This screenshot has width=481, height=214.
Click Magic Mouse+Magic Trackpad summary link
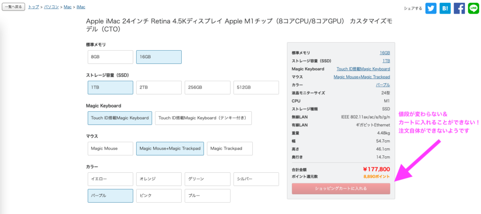(362, 77)
